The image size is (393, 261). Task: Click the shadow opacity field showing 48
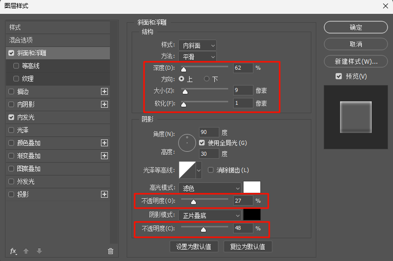(x=243, y=228)
